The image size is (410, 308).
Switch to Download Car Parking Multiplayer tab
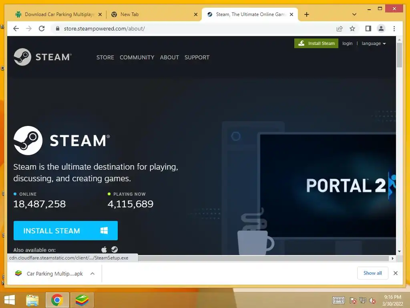58,14
